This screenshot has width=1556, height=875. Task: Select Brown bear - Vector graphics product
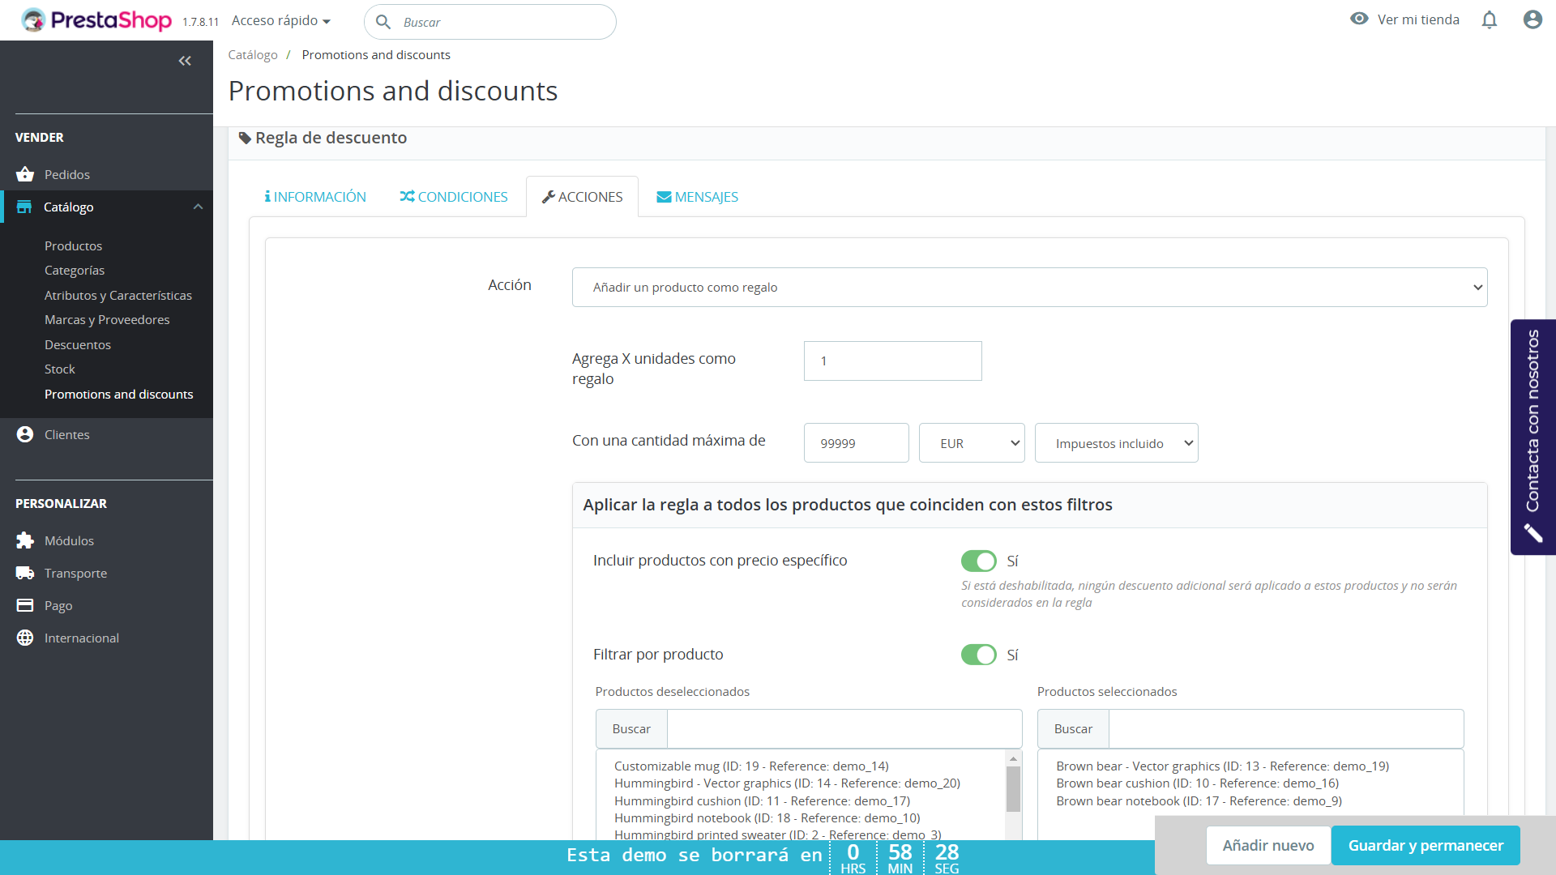(1222, 766)
